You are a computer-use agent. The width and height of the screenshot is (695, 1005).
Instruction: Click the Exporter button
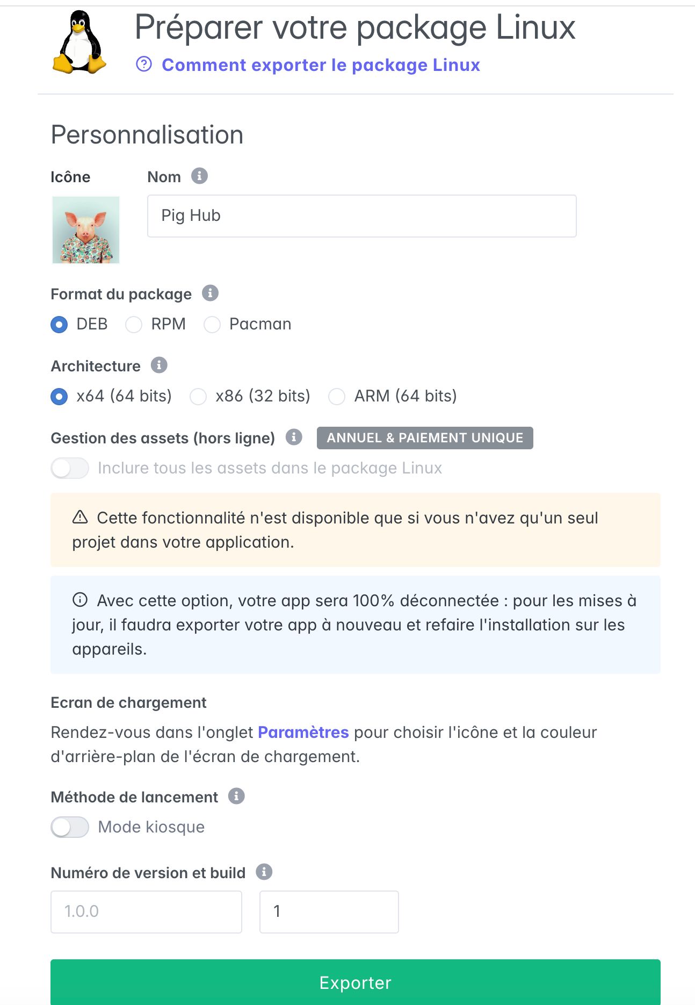354,982
